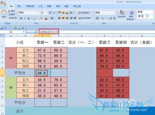This screenshot has height=115, width=155.
Task: Click Wrap Text (自动换行) button
Action: [x=84, y=13]
